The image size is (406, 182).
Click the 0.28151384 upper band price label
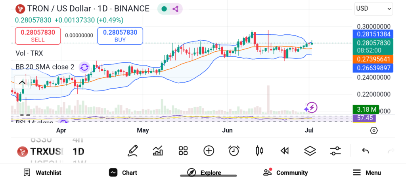(x=373, y=34)
